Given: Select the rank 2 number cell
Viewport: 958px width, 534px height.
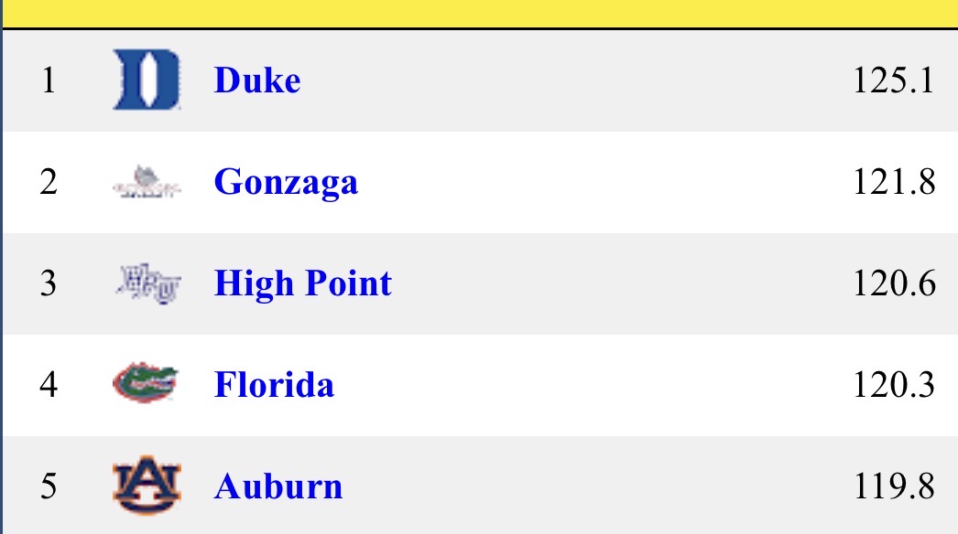Looking at the screenshot, I should click(49, 183).
